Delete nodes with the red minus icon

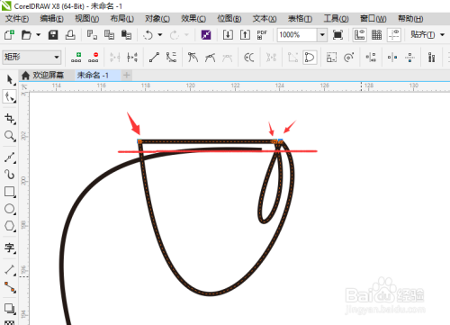[94, 57]
